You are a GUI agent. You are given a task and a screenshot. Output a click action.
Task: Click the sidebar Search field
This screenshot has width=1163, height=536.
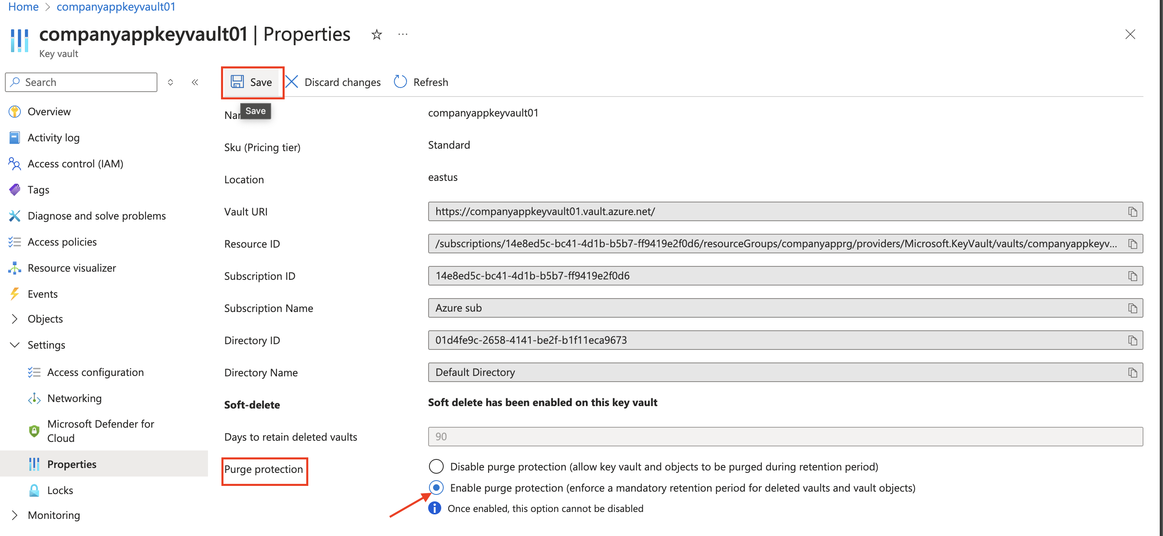81,82
